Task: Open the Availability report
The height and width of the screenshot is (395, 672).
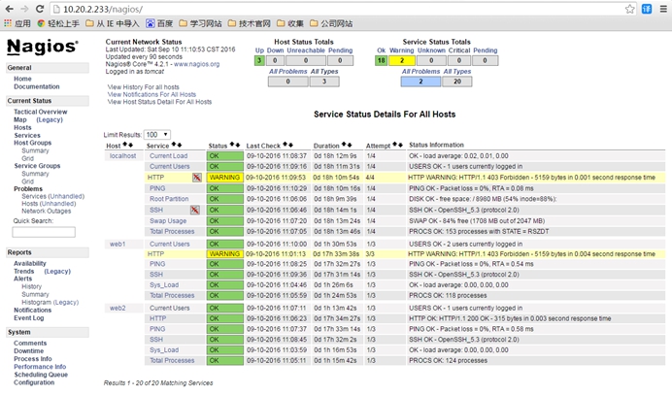Action: (x=29, y=263)
